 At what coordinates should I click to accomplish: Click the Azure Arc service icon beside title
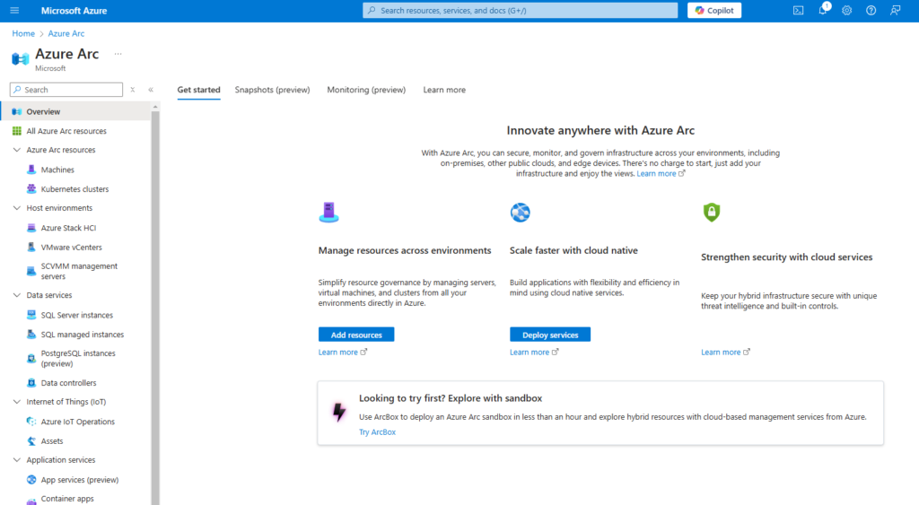click(x=20, y=58)
